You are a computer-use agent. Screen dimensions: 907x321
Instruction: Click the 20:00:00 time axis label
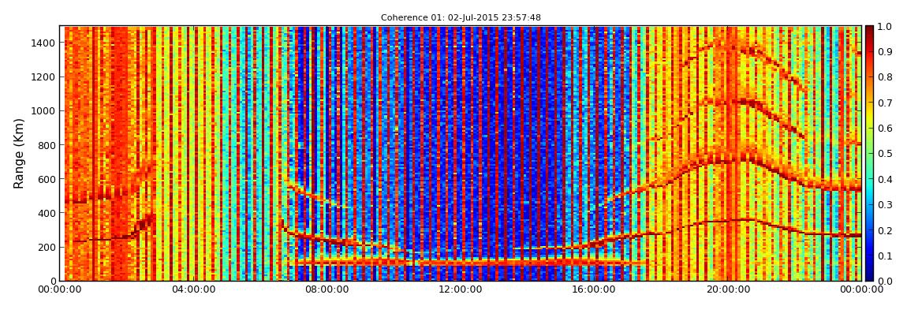(728, 289)
